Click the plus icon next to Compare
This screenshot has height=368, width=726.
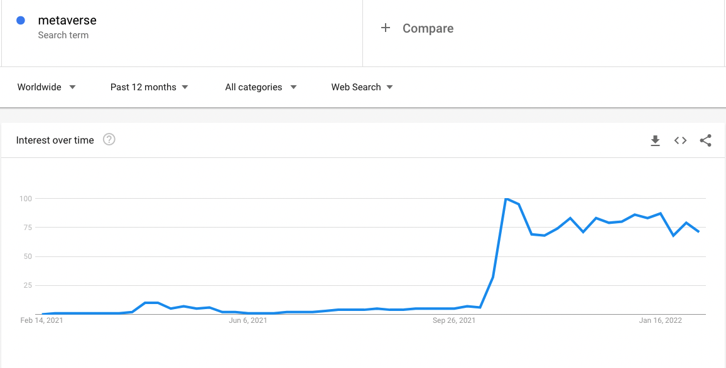pyautogui.click(x=385, y=28)
